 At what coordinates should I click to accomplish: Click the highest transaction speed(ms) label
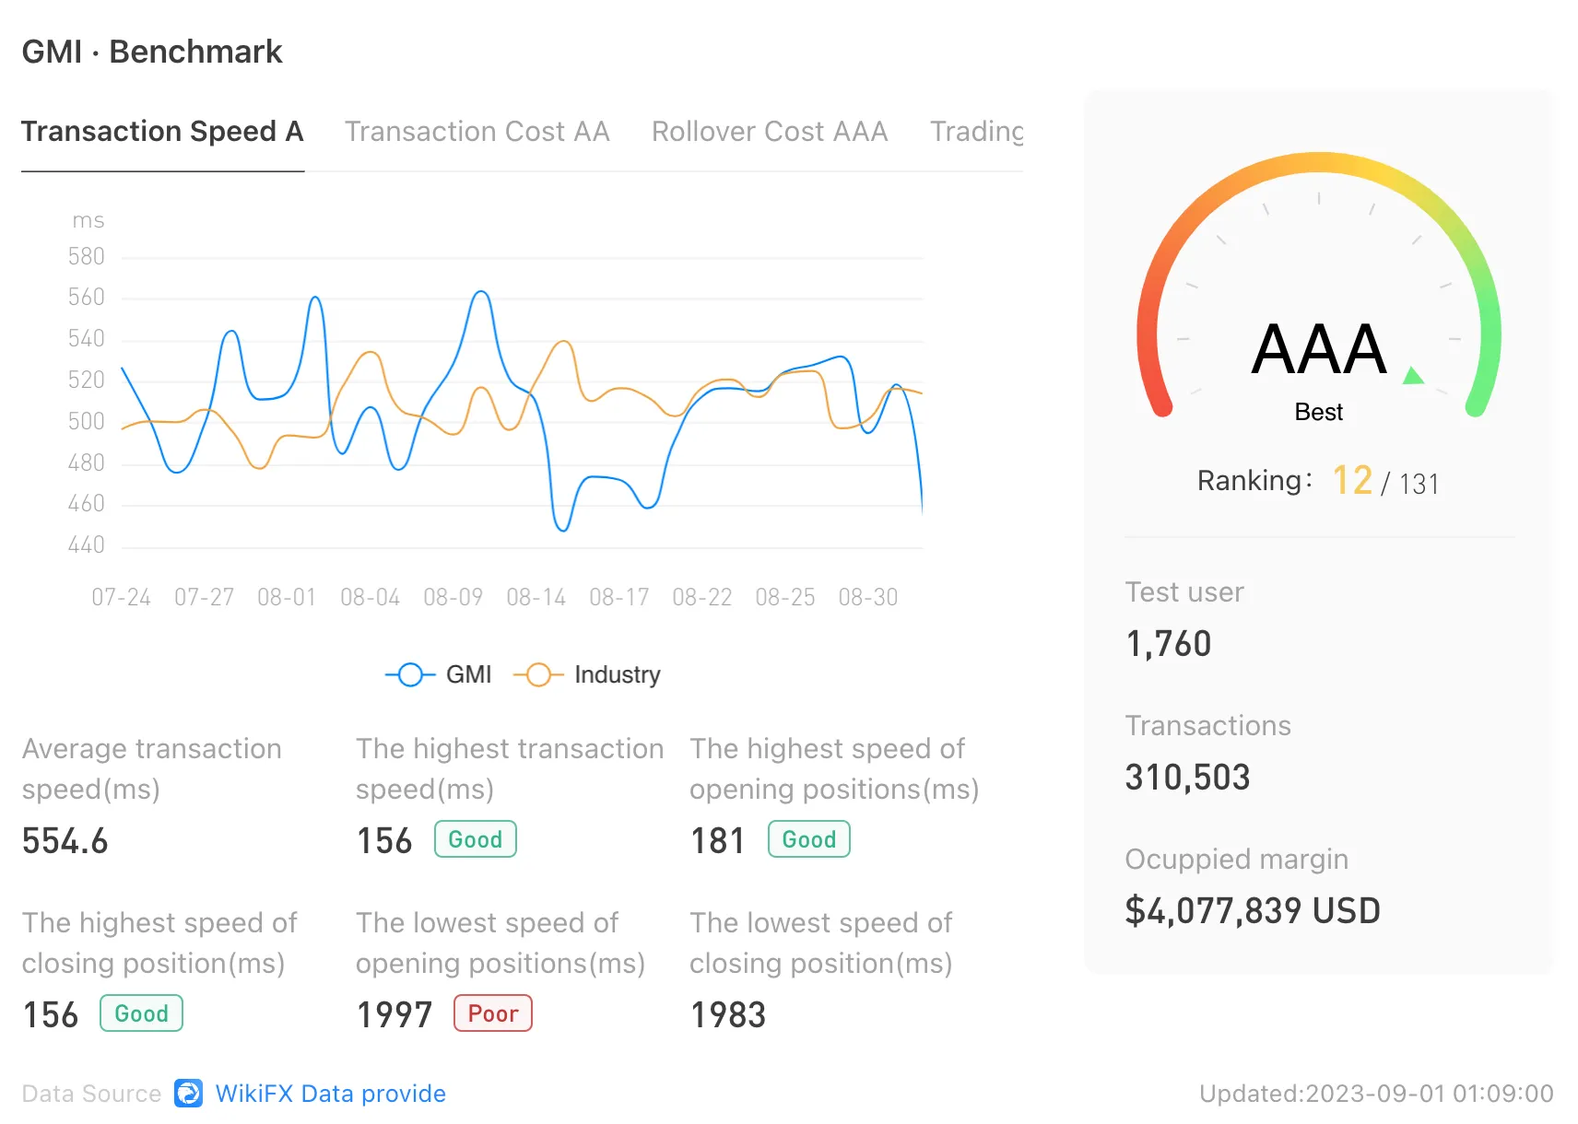click(x=510, y=769)
